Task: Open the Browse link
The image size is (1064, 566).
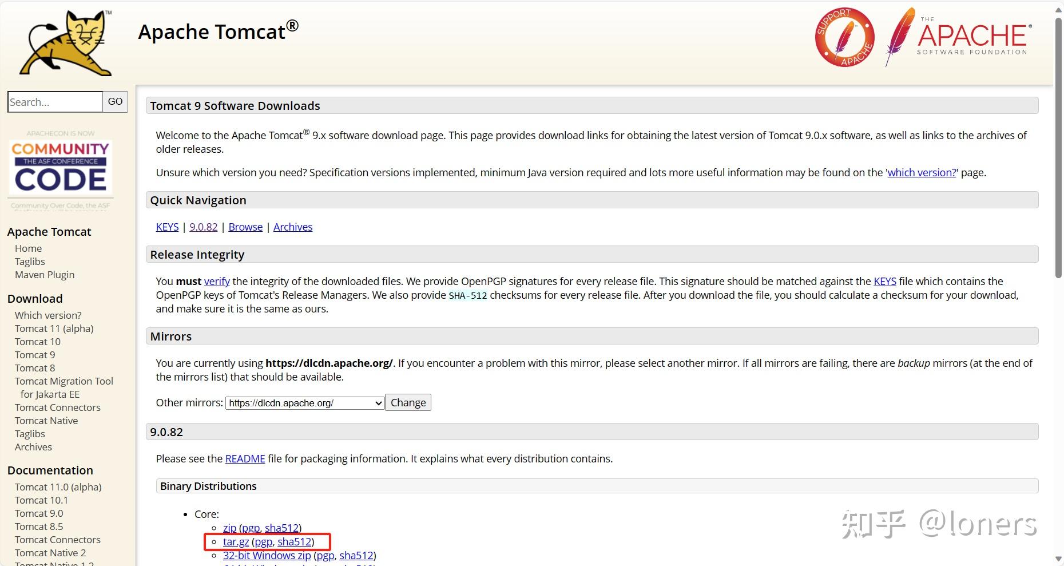Action: [245, 227]
